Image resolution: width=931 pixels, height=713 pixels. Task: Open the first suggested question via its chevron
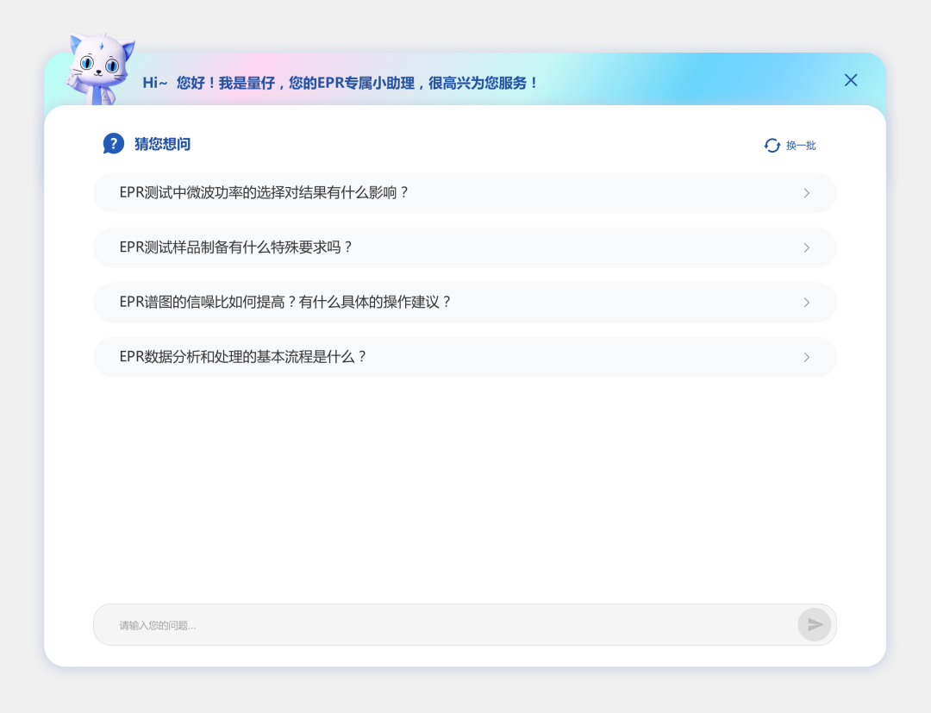(x=807, y=192)
